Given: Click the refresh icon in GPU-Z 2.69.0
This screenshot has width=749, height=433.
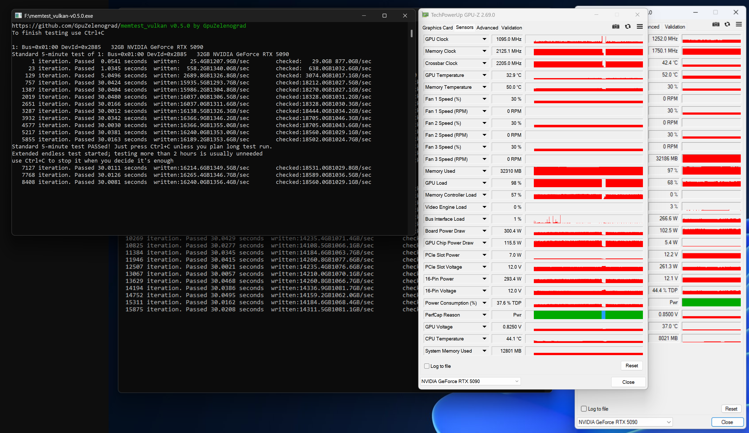Looking at the screenshot, I should point(627,27).
